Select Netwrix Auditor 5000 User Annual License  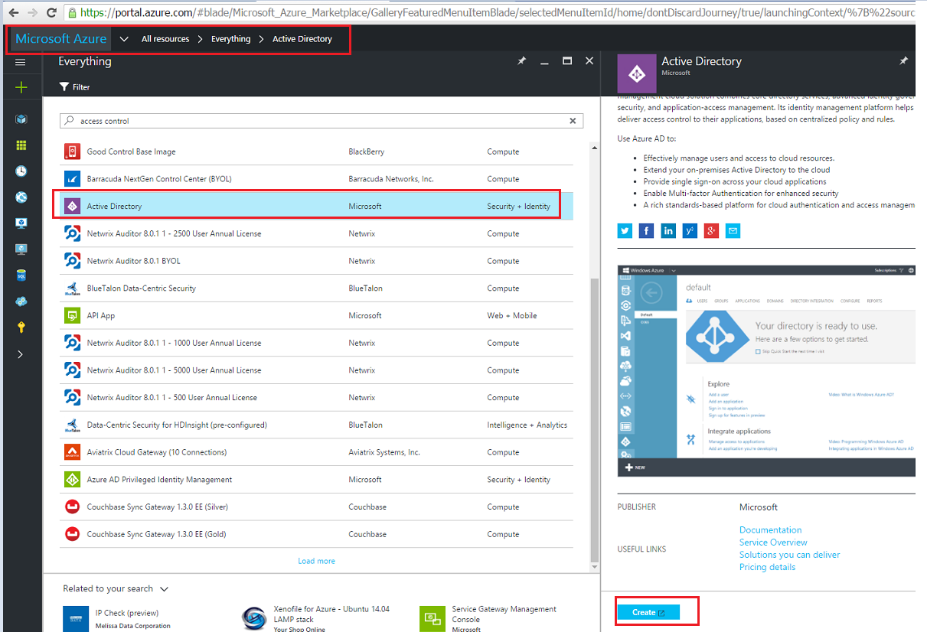(316, 370)
